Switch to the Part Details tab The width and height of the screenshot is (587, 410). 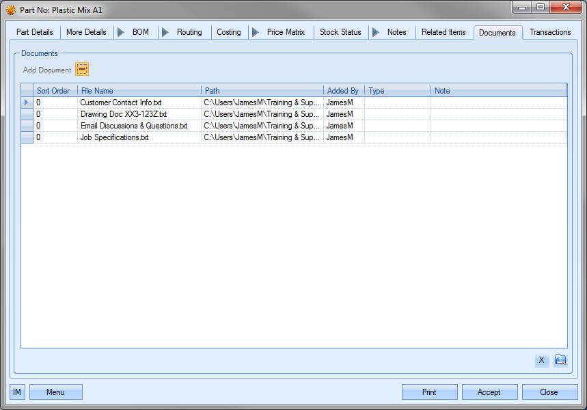pos(34,32)
